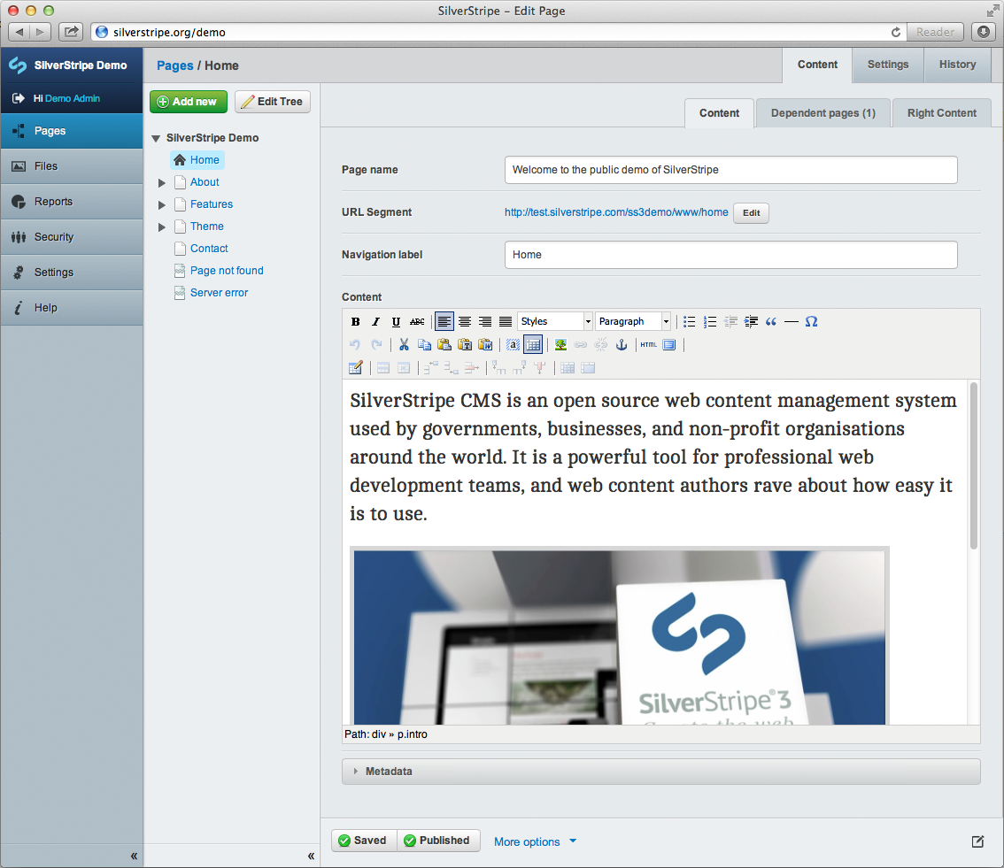Click the SilverStripe logo icon

point(18,65)
